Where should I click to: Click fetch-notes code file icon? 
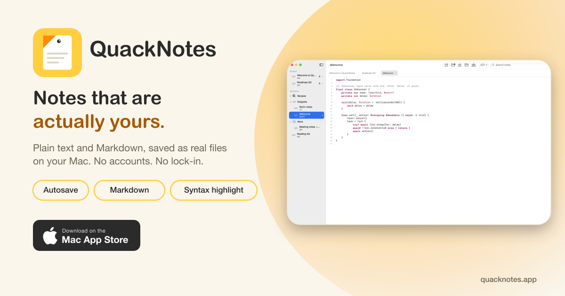click(296, 108)
